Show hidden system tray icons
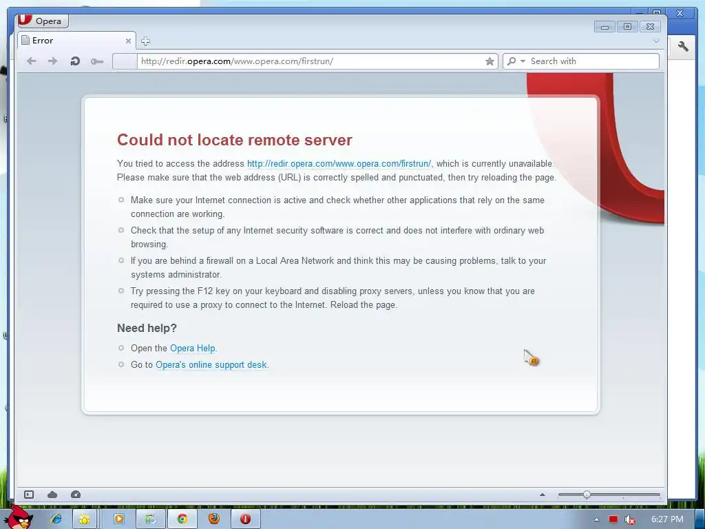The width and height of the screenshot is (705, 529). click(596, 519)
